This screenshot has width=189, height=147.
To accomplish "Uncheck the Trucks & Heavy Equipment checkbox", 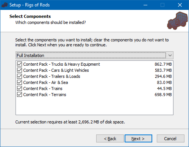I will 19,64.
